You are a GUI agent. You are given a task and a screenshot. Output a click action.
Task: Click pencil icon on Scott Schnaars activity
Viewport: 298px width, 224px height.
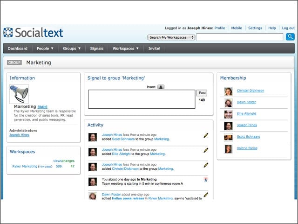[206, 135]
